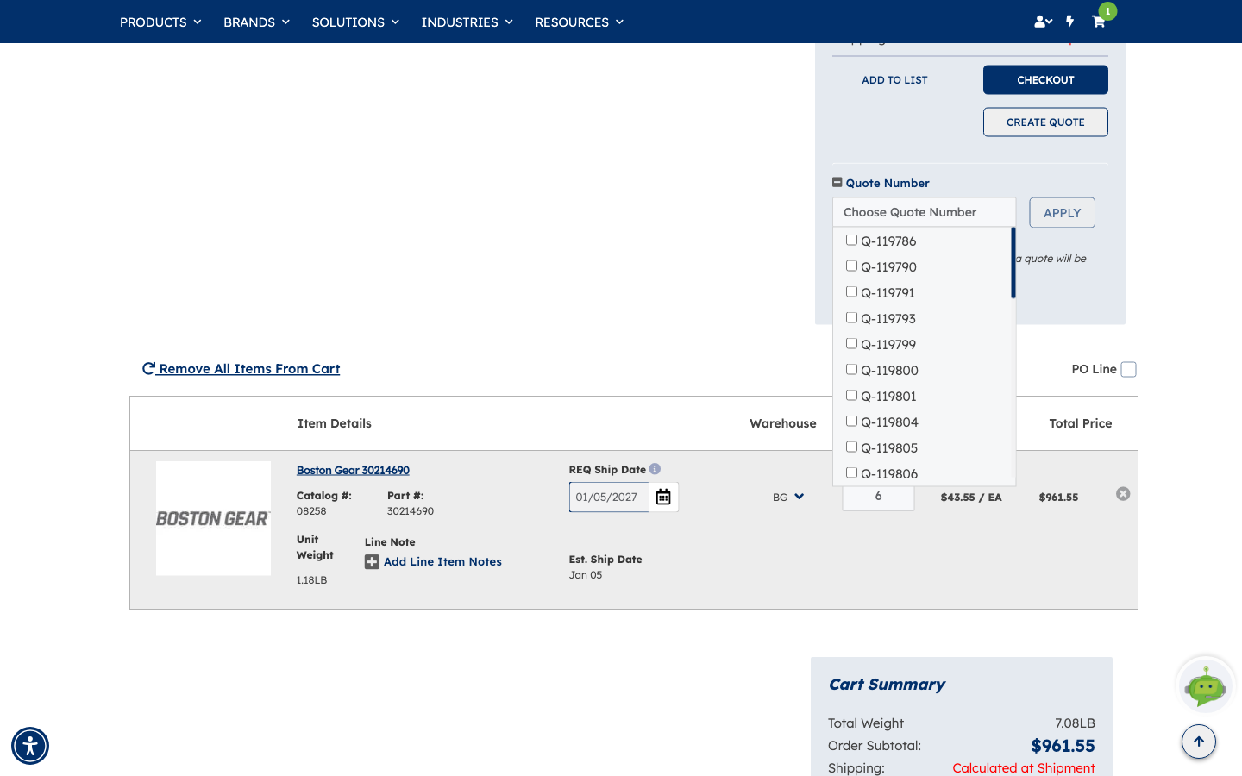This screenshot has width=1242, height=776.
Task: Apply the selected quote number
Action: coord(1062,213)
